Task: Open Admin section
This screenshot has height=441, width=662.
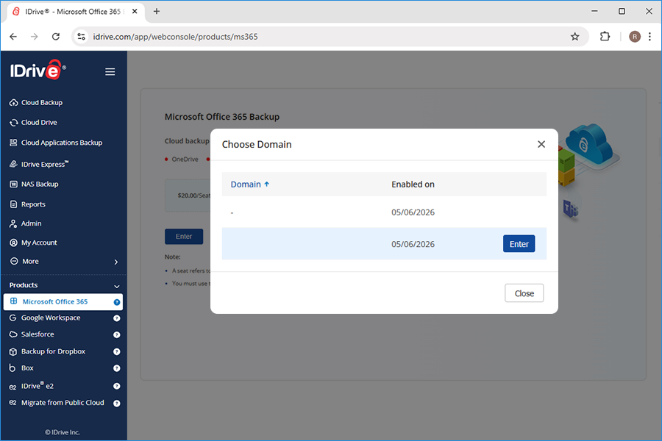Action: (x=31, y=223)
